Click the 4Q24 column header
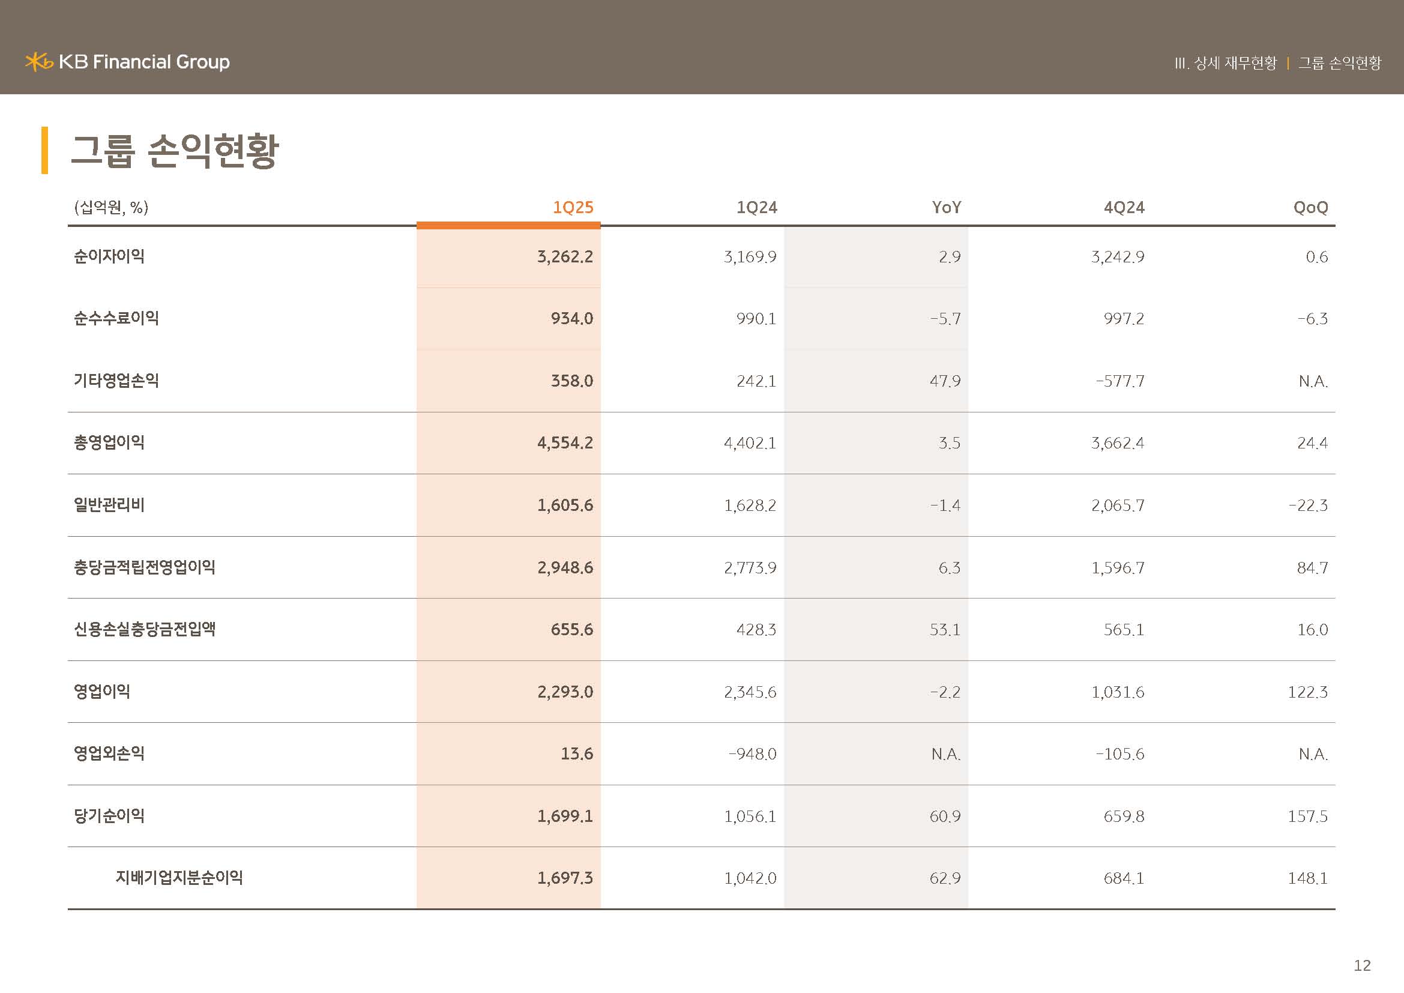 click(1124, 207)
